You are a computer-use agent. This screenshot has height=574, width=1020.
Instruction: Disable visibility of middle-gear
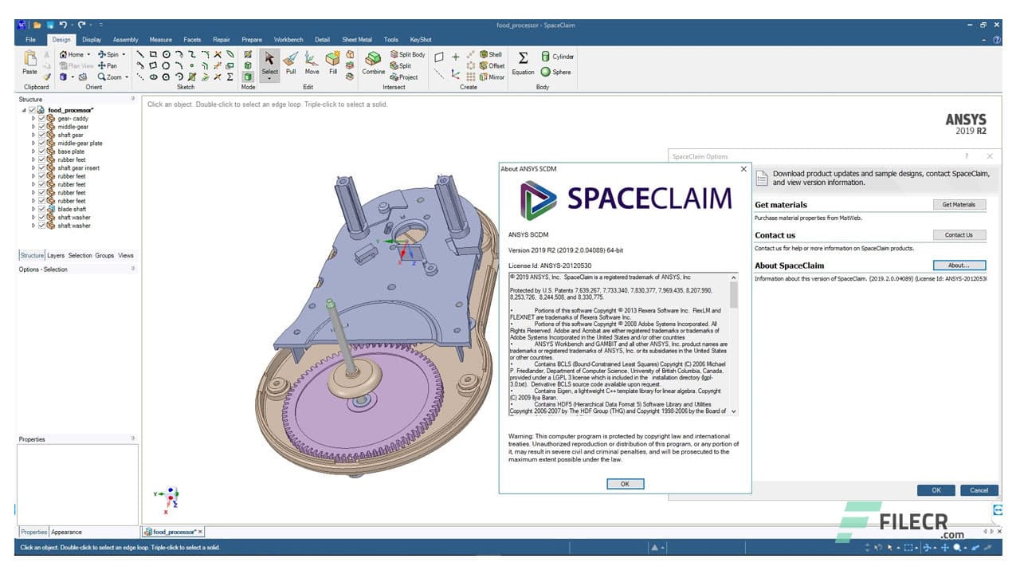[x=41, y=126]
